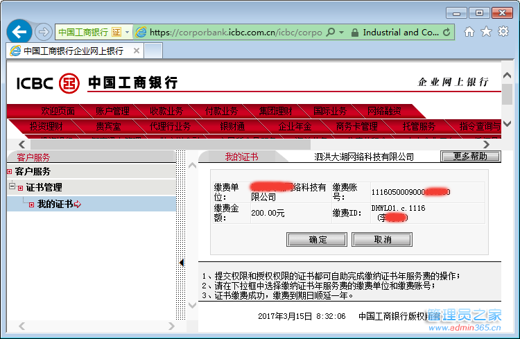Click the address bar URL field
Image resolution: width=520 pixels, height=339 pixels.
236,32
